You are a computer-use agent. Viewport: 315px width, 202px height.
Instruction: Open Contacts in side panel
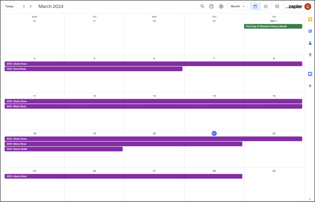point(310,43)
